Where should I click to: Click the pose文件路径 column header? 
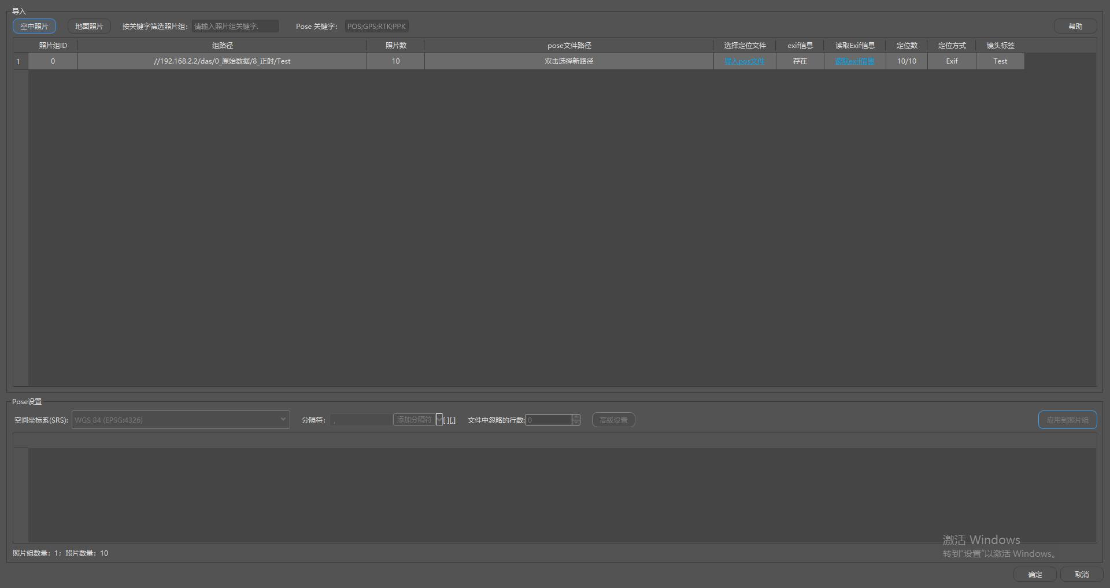[569, 45]
